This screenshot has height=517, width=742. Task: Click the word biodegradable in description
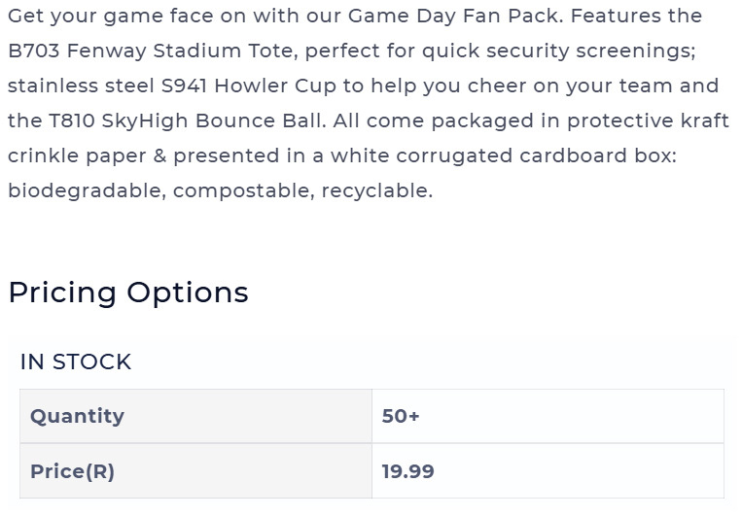point(87,190)
